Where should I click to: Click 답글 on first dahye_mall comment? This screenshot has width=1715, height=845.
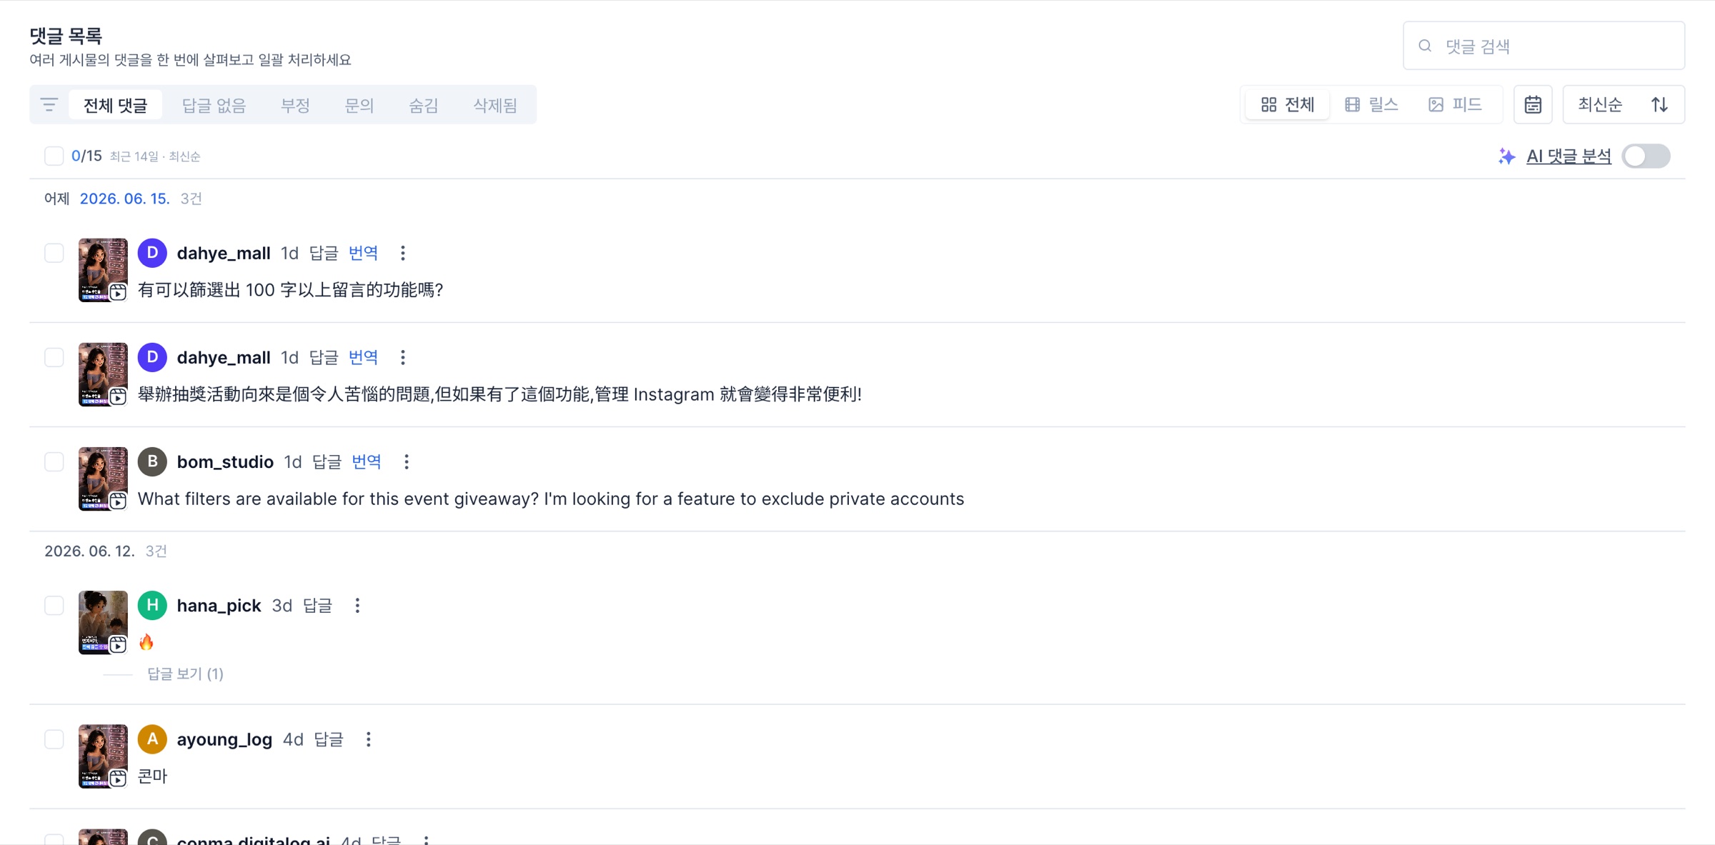tap(324, 253)
